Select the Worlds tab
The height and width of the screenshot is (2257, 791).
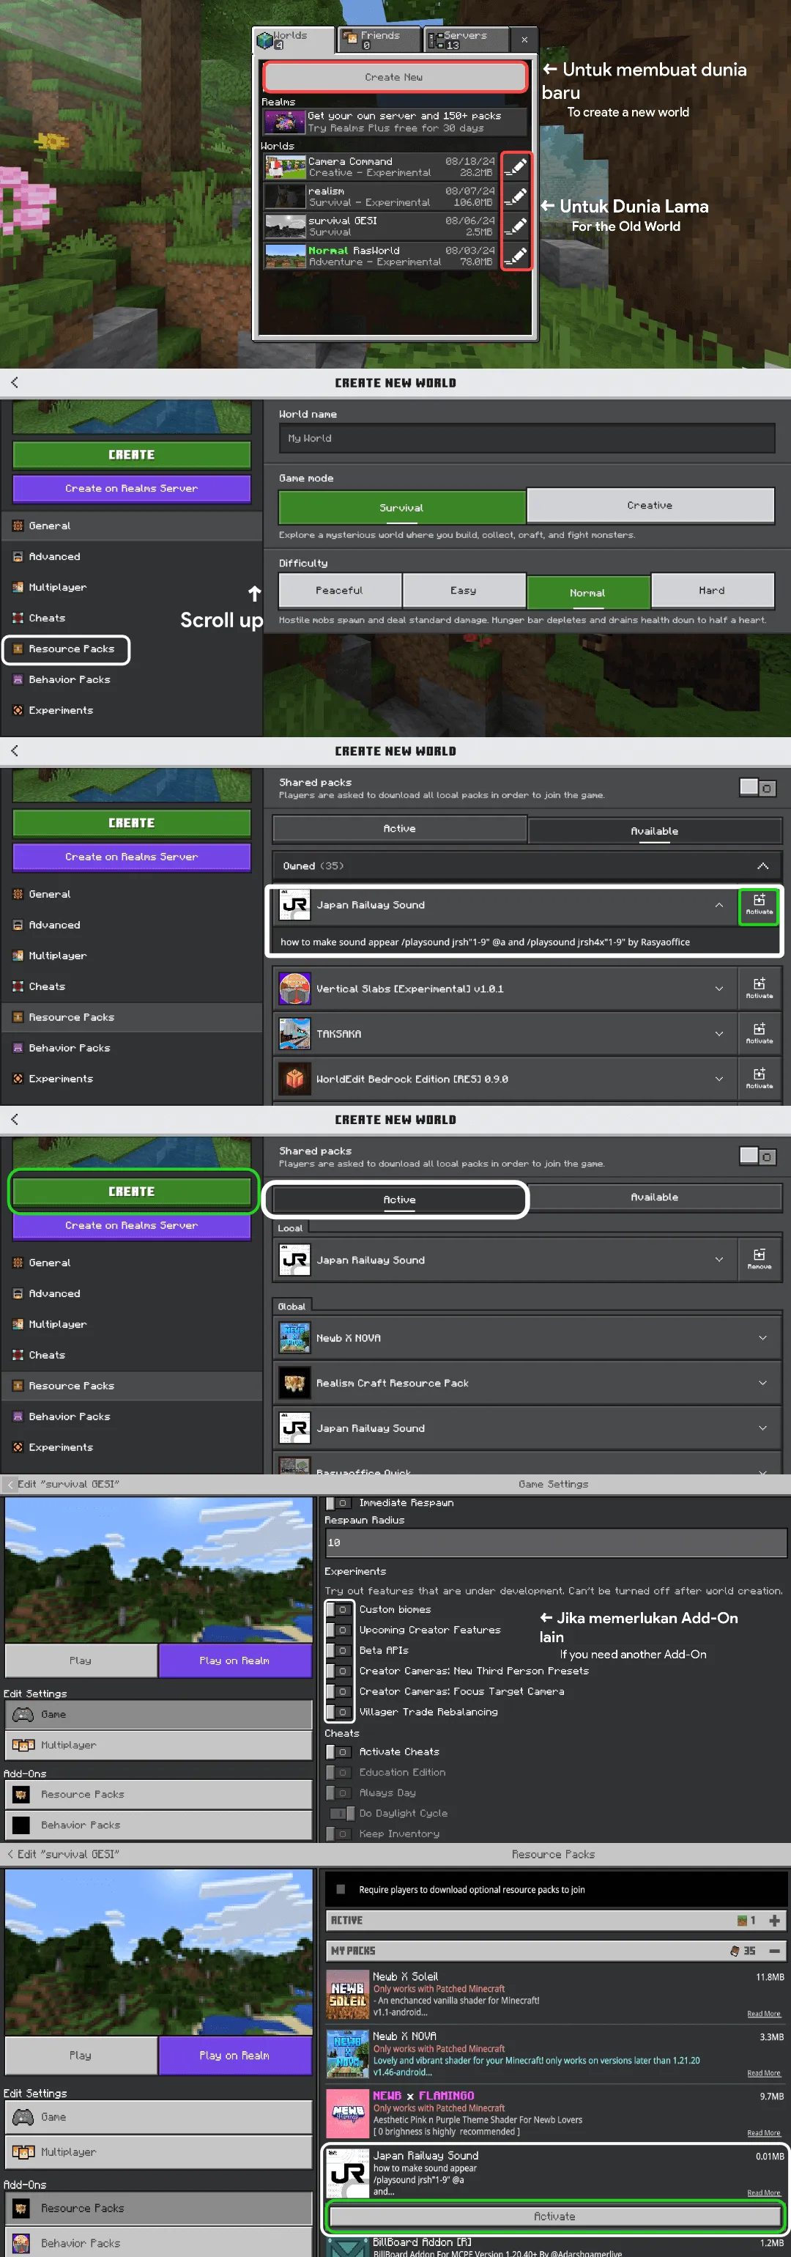tap(294, 40)
